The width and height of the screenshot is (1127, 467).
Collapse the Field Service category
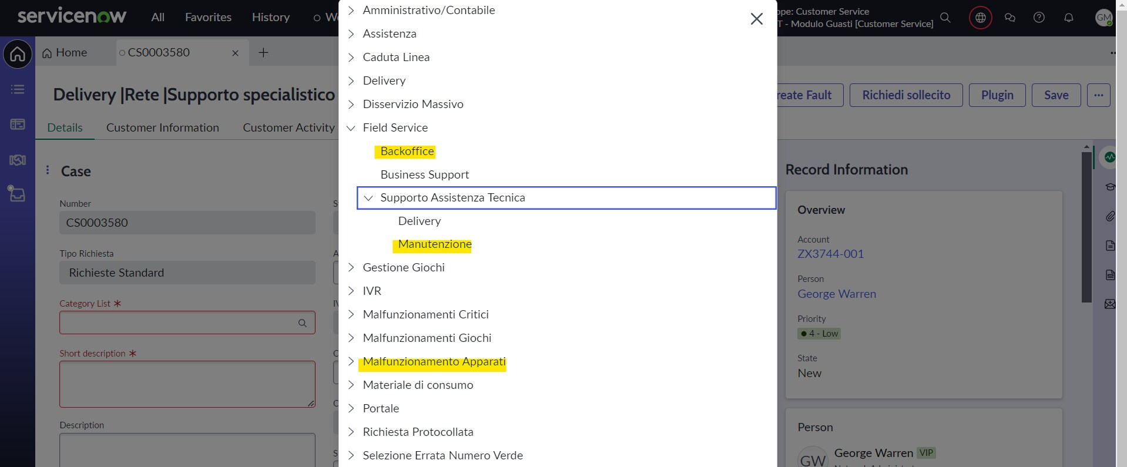pyautogui.click(x=351, y=127)
